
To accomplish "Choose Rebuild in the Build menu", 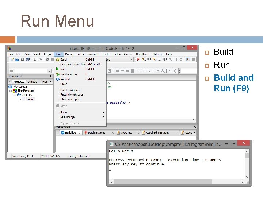I will point(80,79).
